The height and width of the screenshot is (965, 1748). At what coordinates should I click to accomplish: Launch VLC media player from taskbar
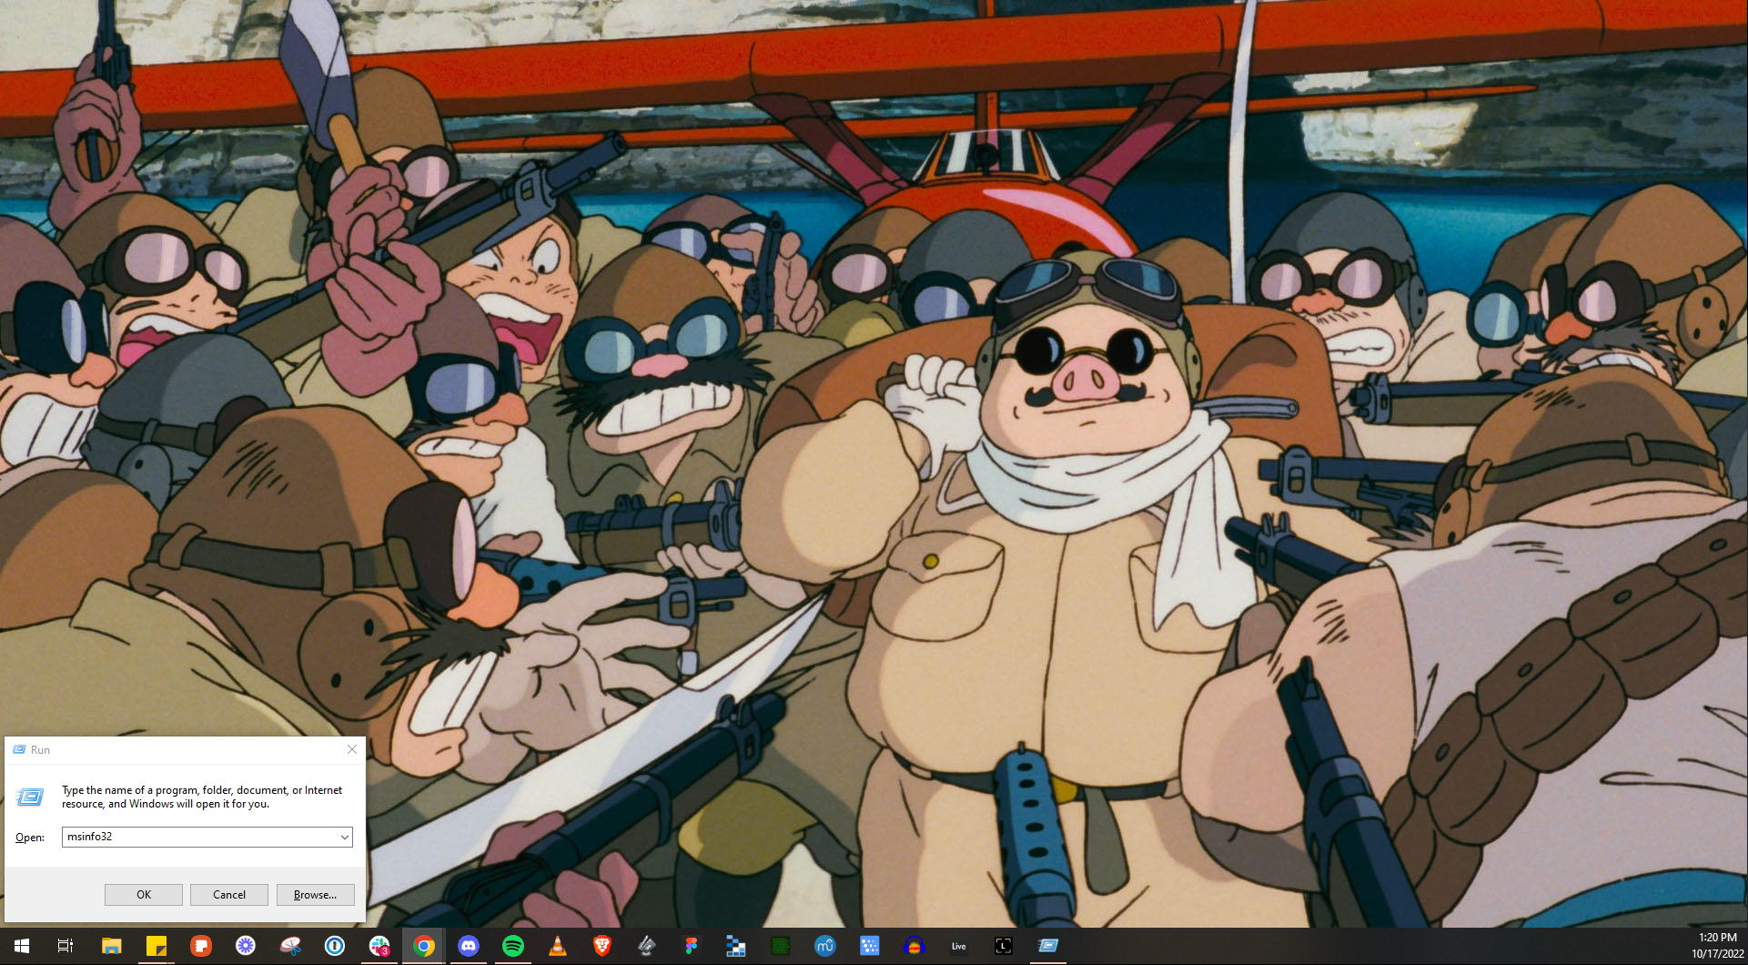(557, 946)
